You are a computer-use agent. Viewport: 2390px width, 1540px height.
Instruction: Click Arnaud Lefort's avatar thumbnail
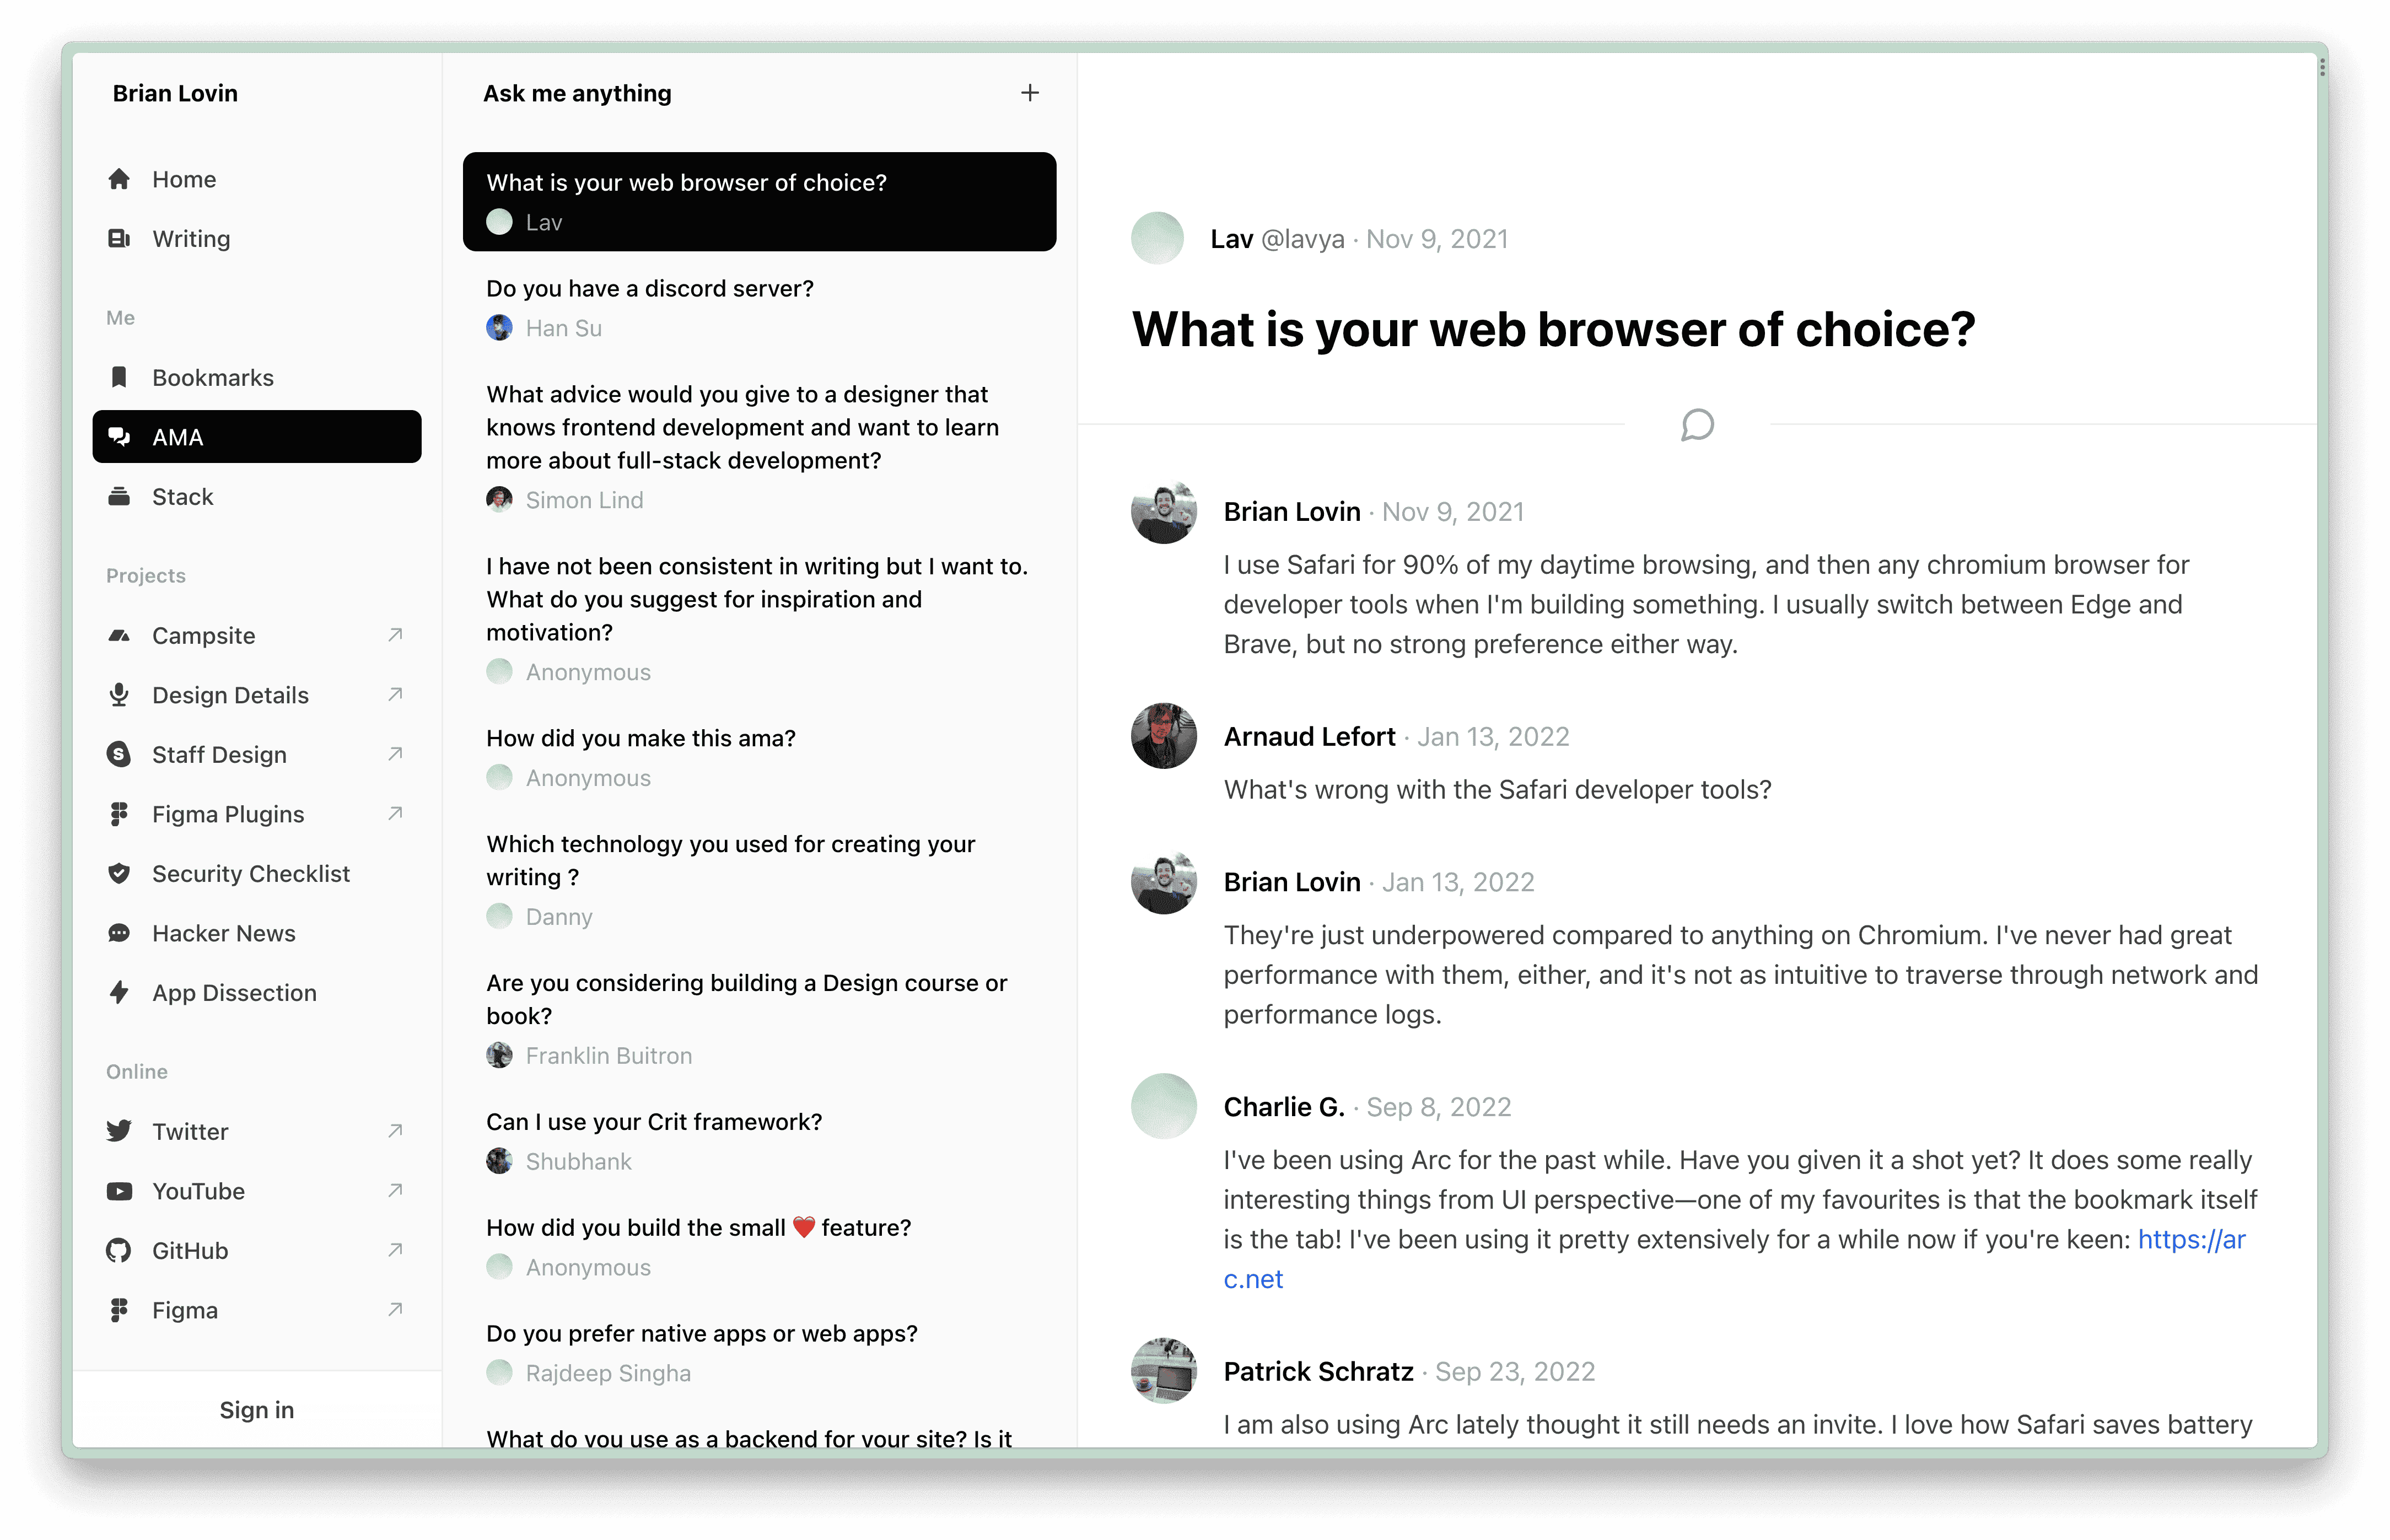(1163, 736)
